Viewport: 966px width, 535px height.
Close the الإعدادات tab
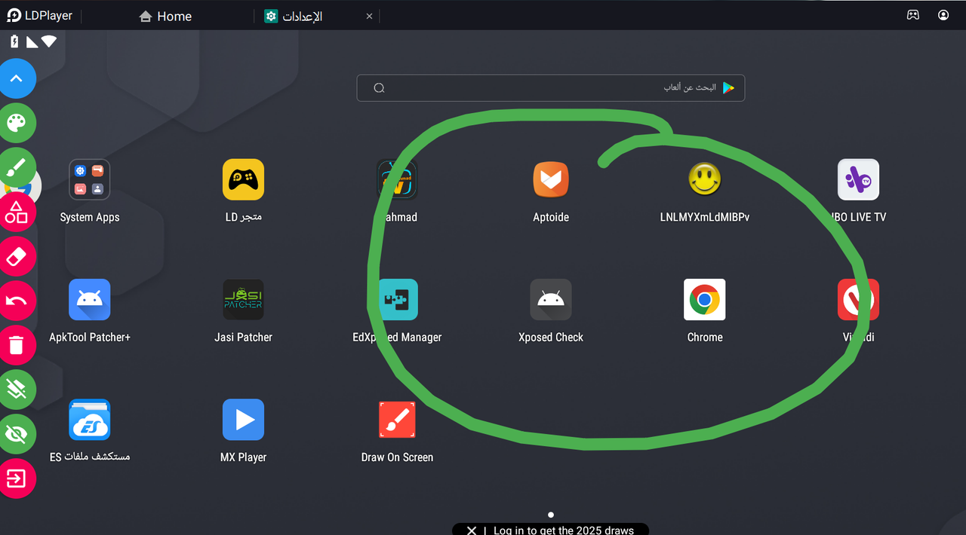369,16
